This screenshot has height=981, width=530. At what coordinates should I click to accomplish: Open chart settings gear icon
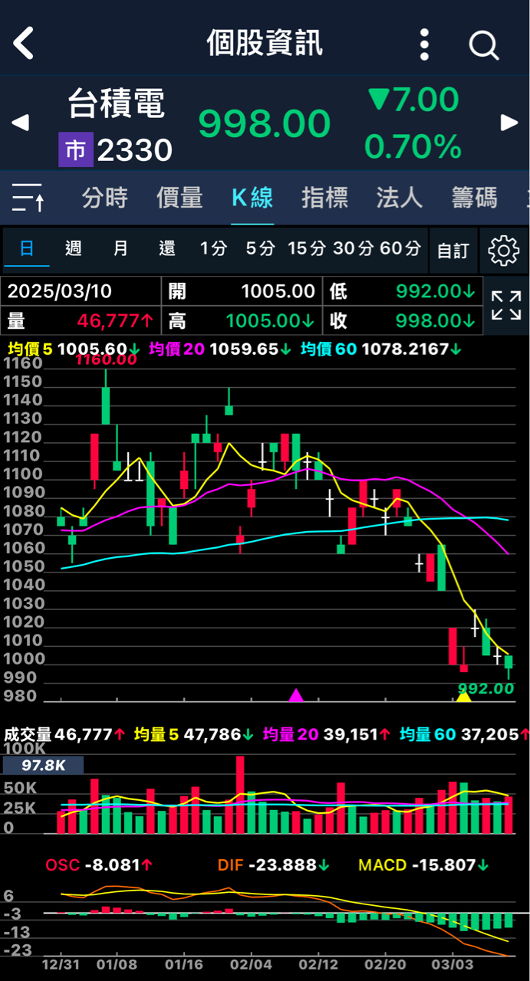click(504, 250)
